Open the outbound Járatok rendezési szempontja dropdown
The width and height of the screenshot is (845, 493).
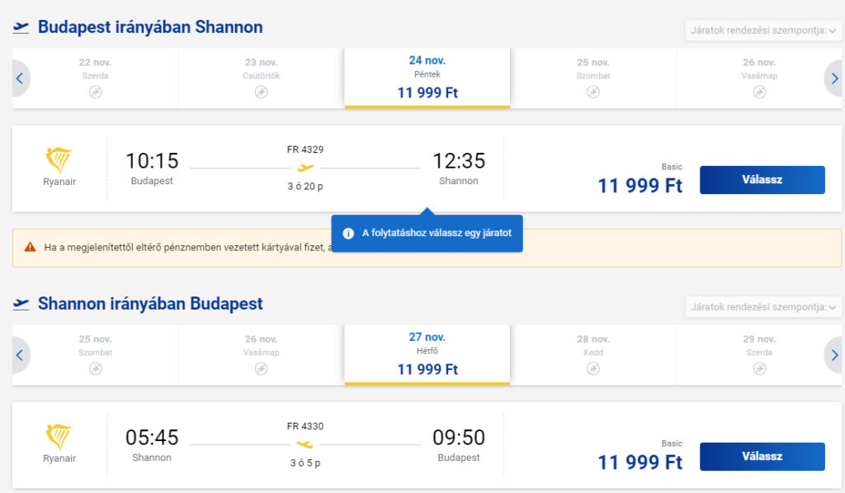point(761,31)
